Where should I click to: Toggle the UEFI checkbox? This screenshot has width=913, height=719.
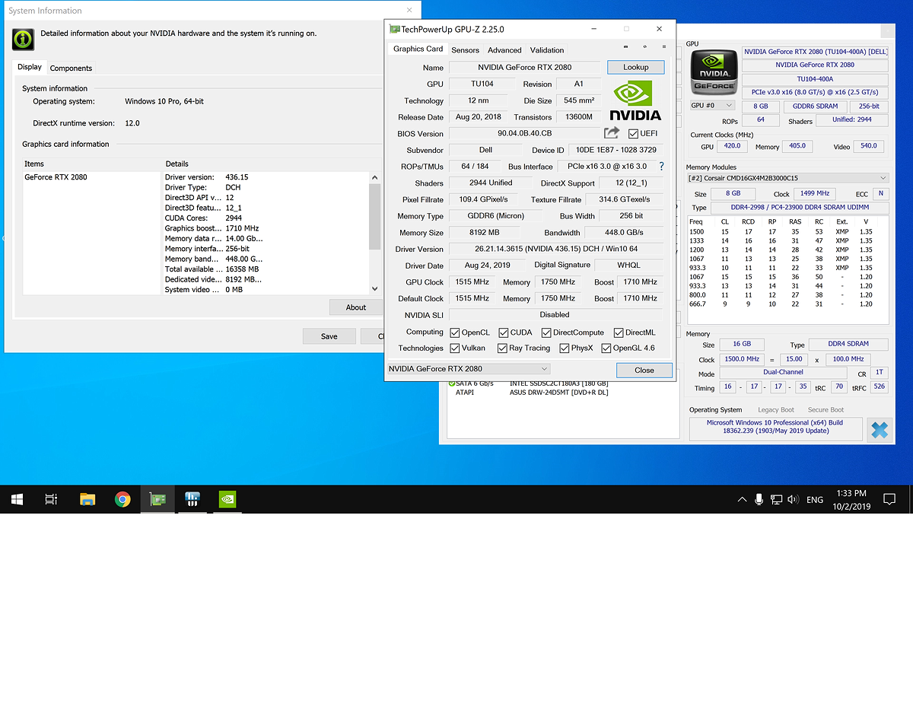pos(633,134)
